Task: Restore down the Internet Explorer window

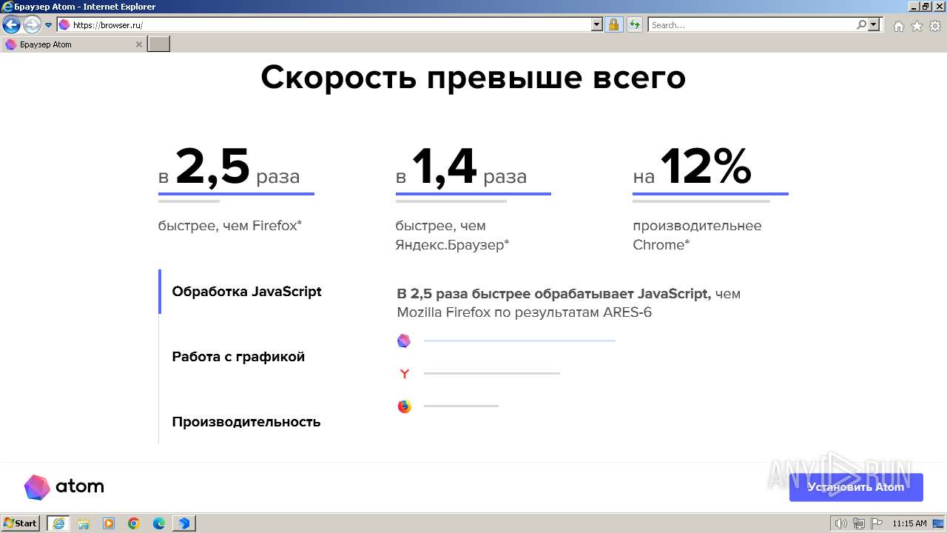Action: [926, 7]
